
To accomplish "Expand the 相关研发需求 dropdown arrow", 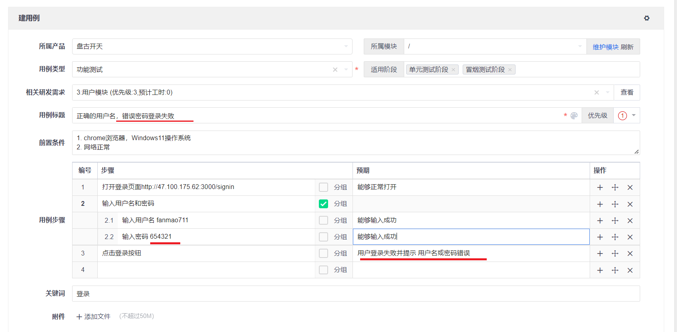I will coord(608,93).
